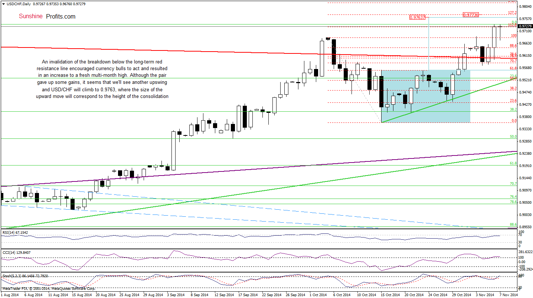Select the current price tag 0.97279
The width and height of the screenshot is (533, 298).
click(x=526, y=26)
